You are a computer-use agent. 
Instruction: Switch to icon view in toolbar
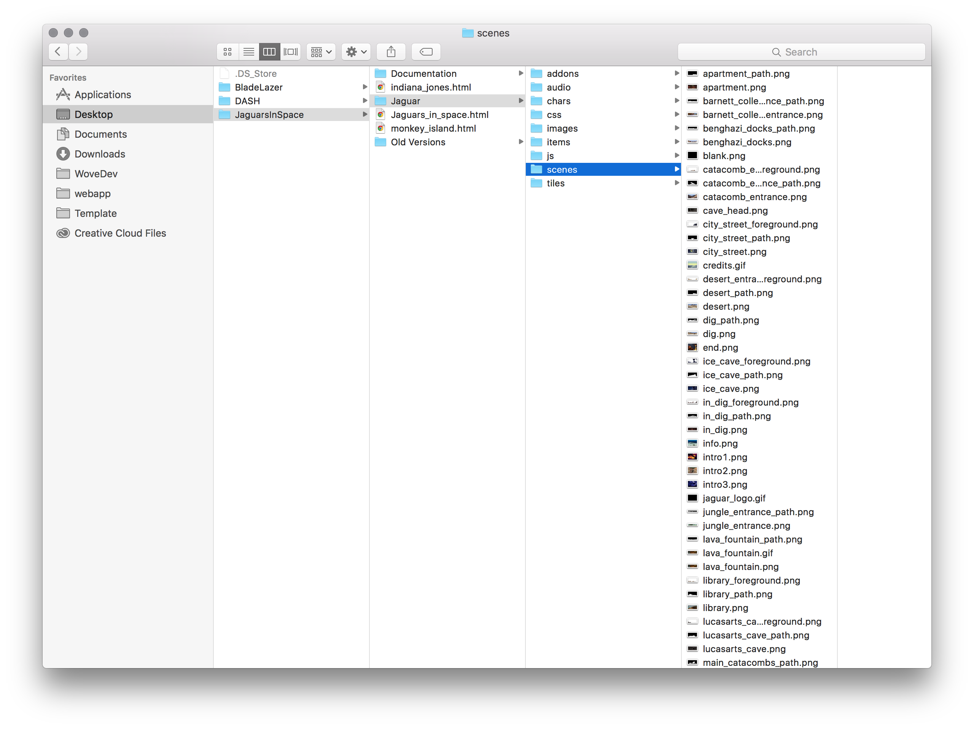point(228,52)
